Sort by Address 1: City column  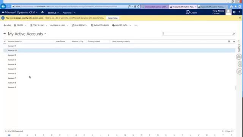77,41
